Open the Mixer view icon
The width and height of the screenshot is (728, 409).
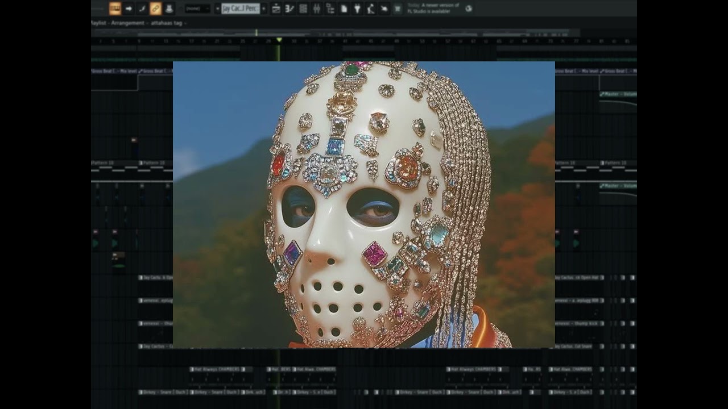coord(317,9)
